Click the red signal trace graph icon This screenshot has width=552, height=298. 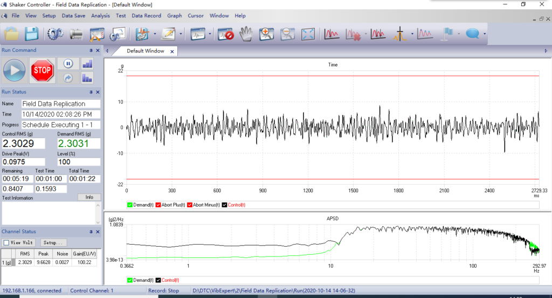tap(332, 34)
